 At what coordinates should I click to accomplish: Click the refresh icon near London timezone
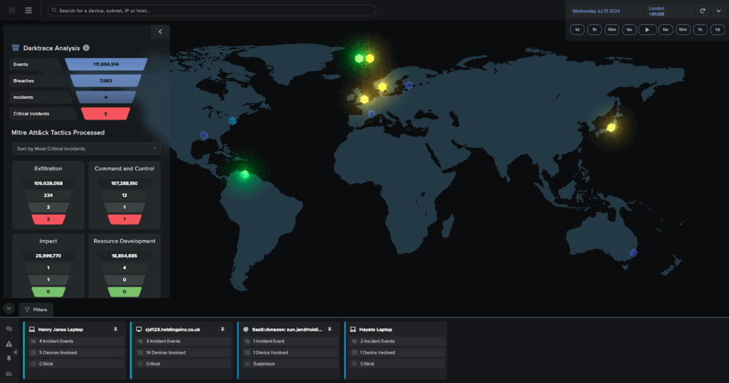(x=702, y=11)
